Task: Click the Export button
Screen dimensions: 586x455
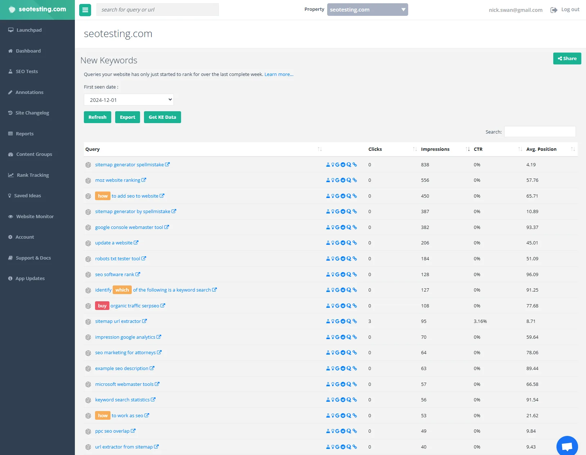Action: pyautogui.click(x=127, y=117)
